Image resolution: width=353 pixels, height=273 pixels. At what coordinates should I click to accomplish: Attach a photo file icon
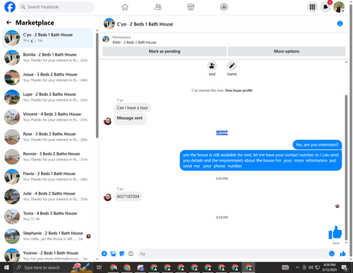pyautogui.click(x=113, y=254)
